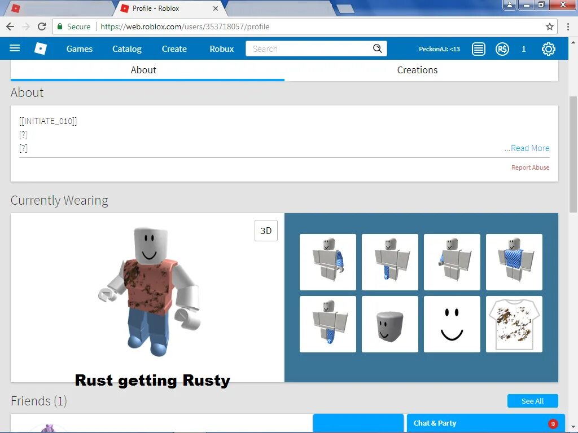Click the Roblox logo home icon
Image resolution: width=578 pixels, height=433 pixels.
click(x=41, y=48)
